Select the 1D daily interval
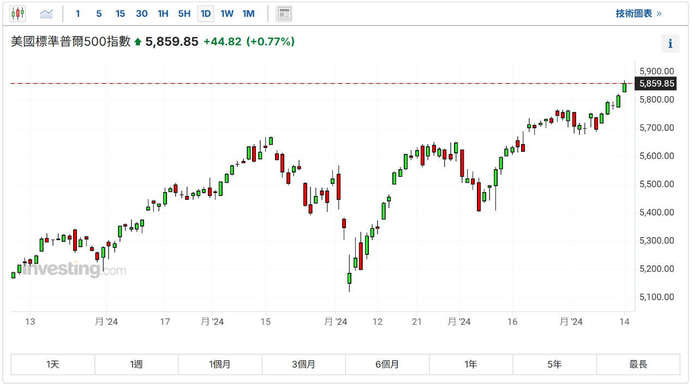 (x=206, y=14)
